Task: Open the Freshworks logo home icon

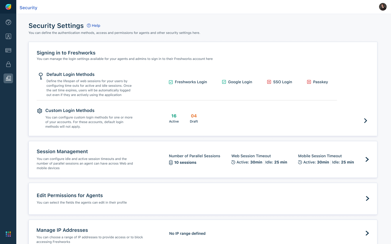Action: coord(8,7)
